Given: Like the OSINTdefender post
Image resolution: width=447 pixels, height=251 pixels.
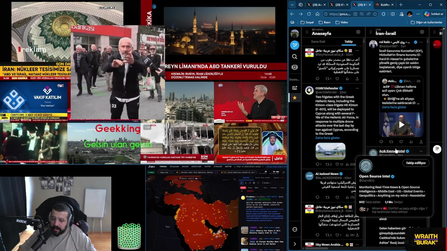Looking at the screenshot, I should coord(337,164).
